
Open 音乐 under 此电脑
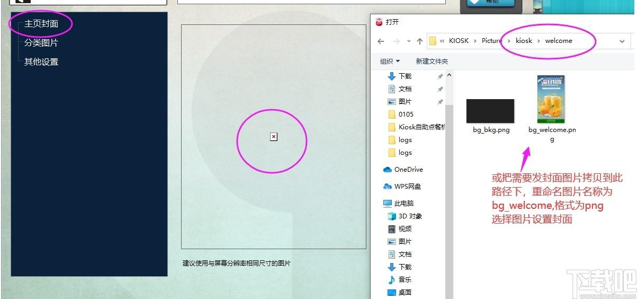click(405, 280)
